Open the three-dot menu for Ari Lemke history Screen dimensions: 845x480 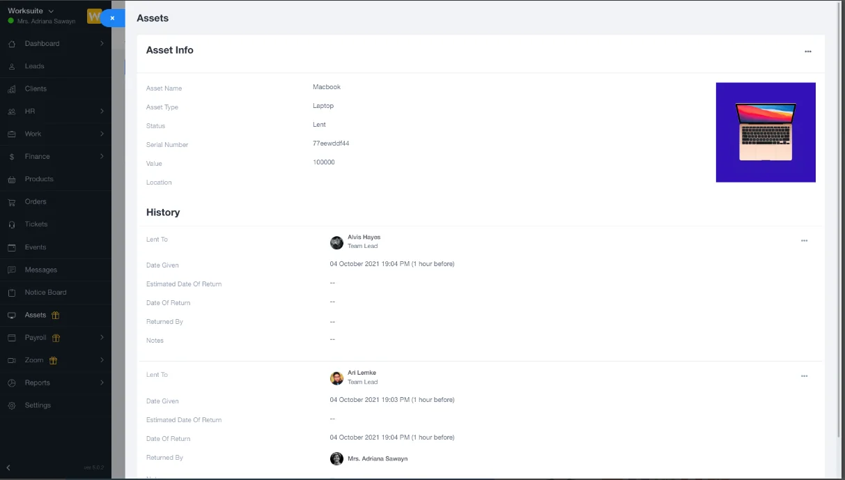pos(804,376)
